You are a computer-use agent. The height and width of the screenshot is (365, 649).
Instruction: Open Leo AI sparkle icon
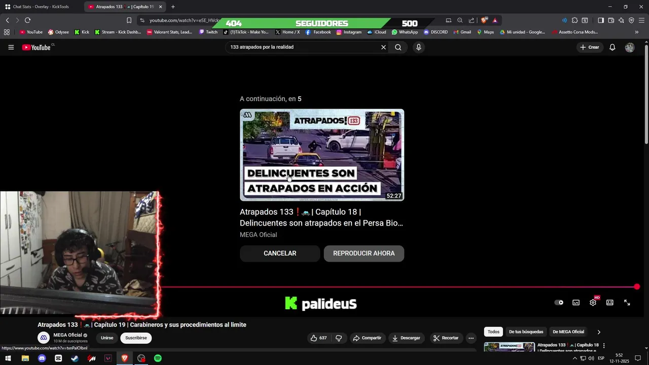pos(621,20)
